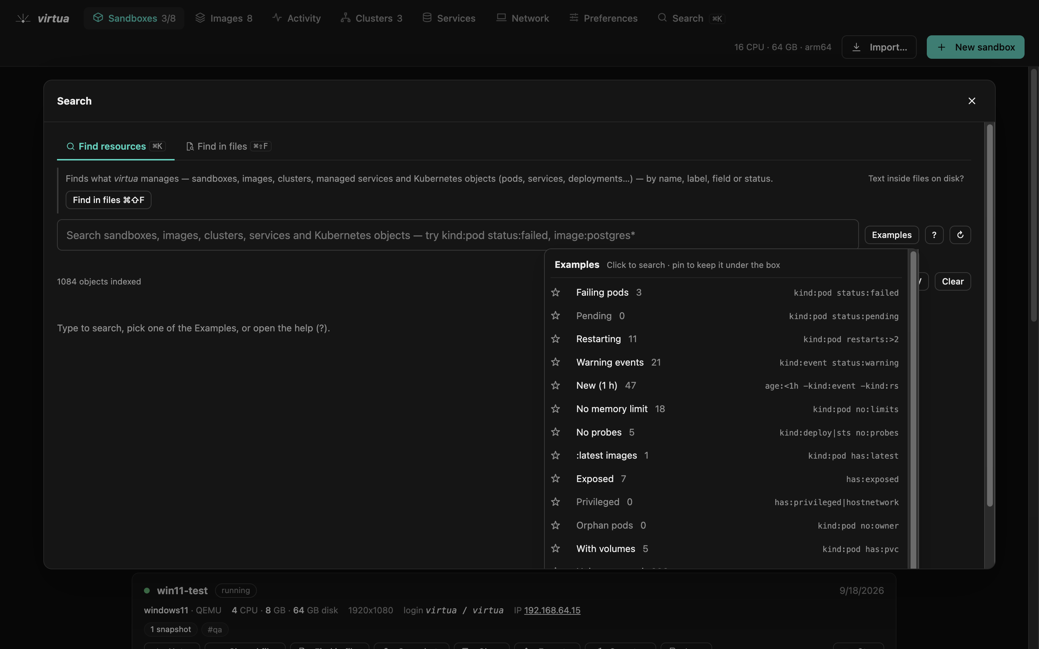The height and width of the screenshot is (649, 1039).
Task: Pin the :latest images example star
Action: tap(556, 455)
